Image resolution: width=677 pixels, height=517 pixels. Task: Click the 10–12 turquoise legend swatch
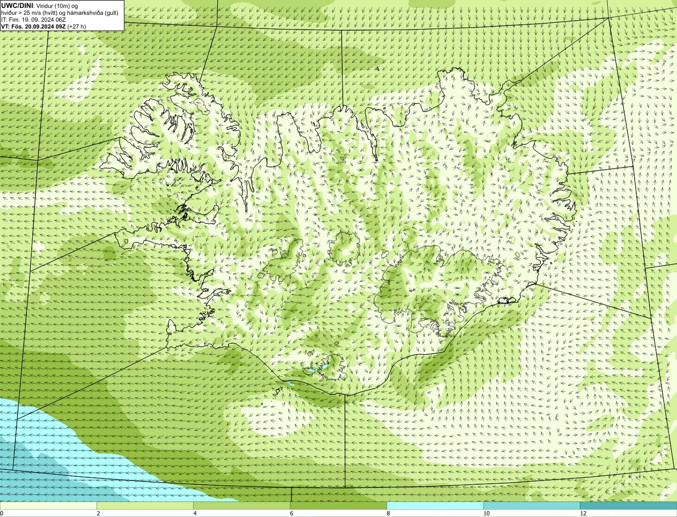[532, 506]
